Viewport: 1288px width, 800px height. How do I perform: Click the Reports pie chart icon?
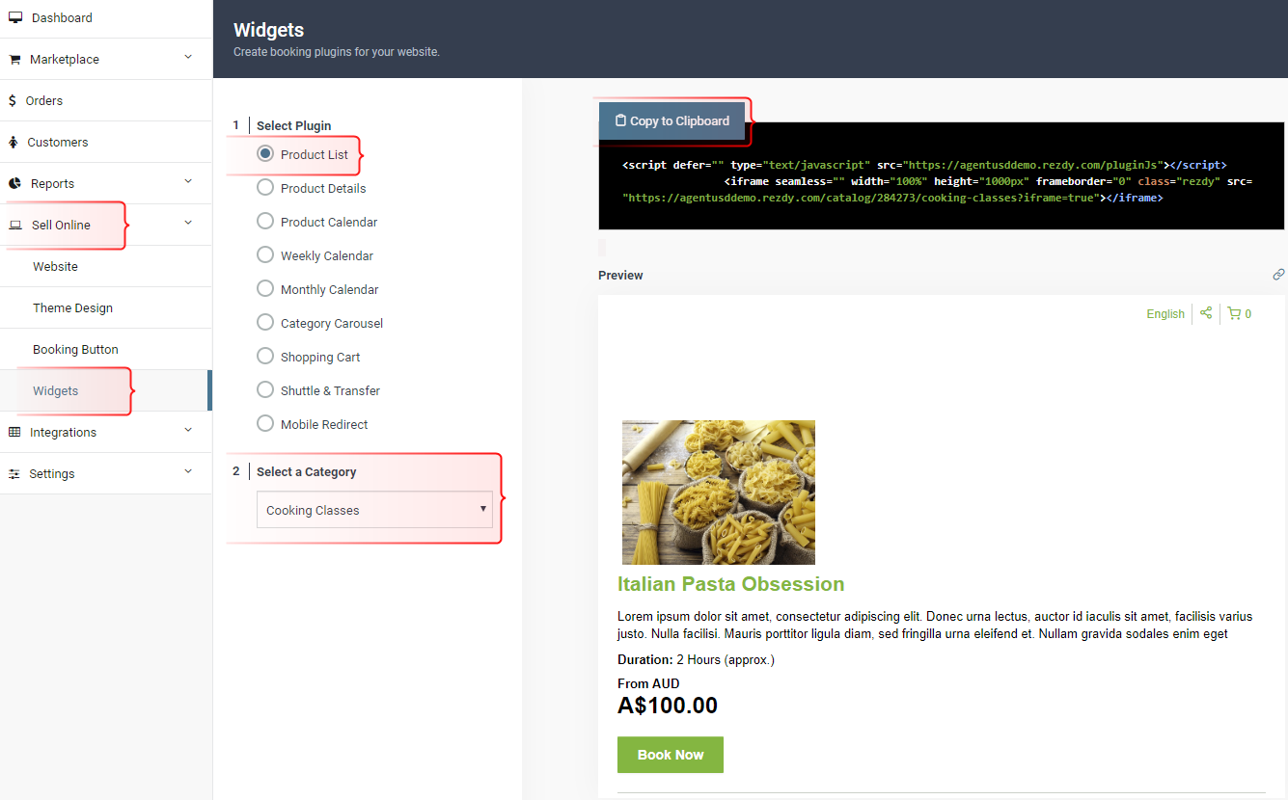14,183
